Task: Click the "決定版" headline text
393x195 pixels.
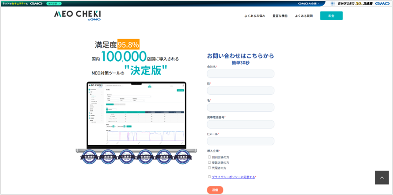Action: [146, 71]
